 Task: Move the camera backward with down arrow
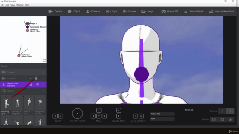pyautogui.click(x=99, y=116)
